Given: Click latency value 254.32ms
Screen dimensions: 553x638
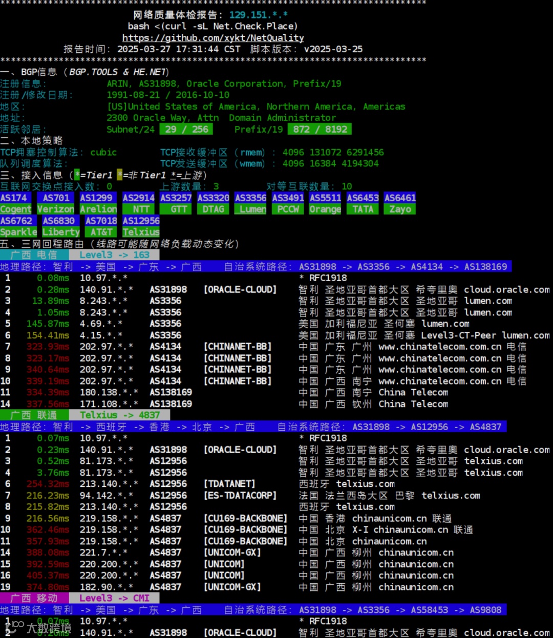Looking at the screenshot, I should pyautogui.click(x=48, y=484).
